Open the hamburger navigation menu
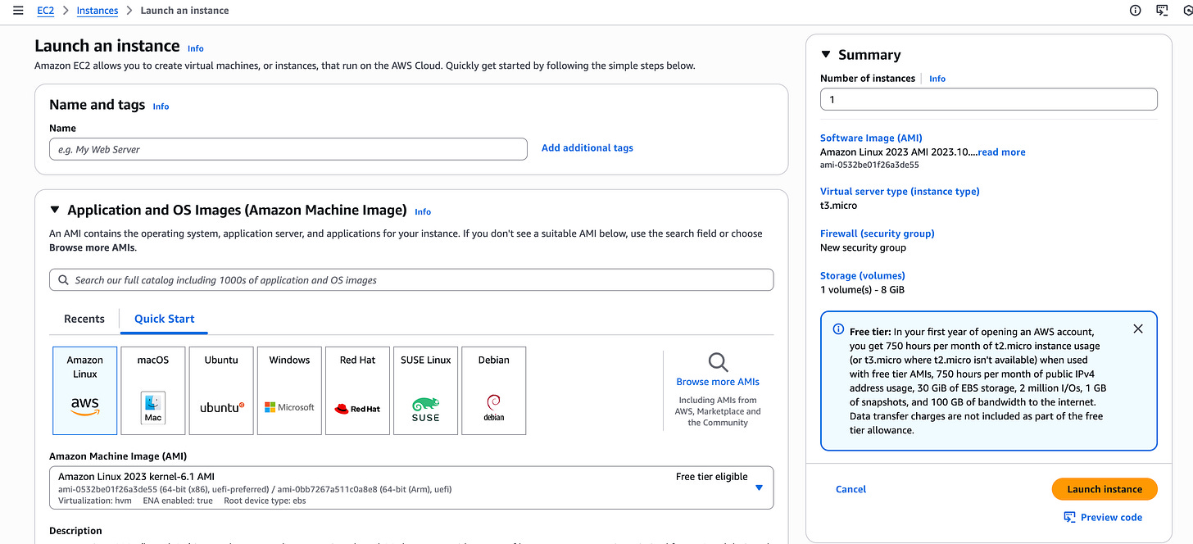Screen dimensions: 1193x544 tap(18, 11)
